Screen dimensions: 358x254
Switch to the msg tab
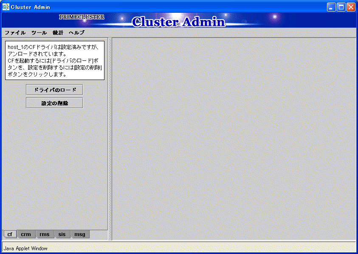point(80,234)
